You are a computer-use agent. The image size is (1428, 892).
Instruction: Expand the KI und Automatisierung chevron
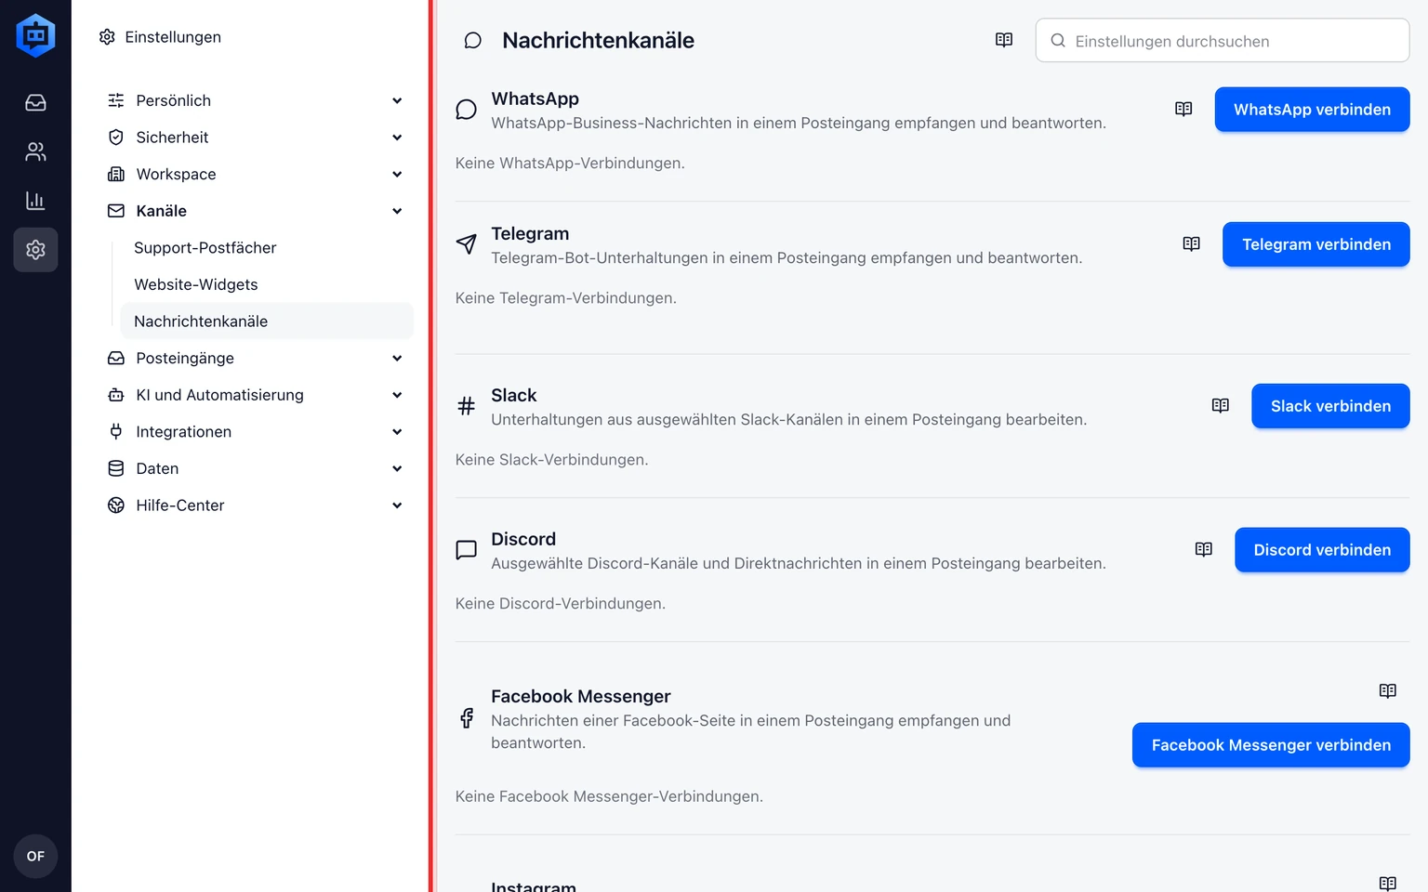pos(397,395)
